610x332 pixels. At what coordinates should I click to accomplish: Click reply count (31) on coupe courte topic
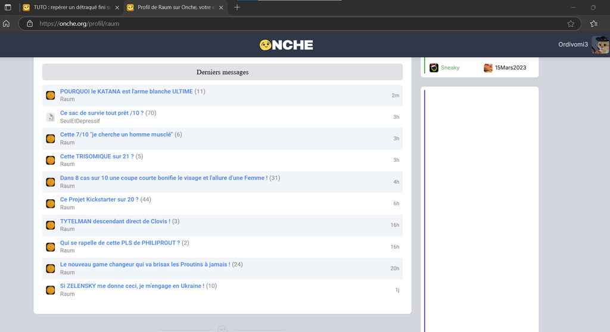click(x=275, y=178)
